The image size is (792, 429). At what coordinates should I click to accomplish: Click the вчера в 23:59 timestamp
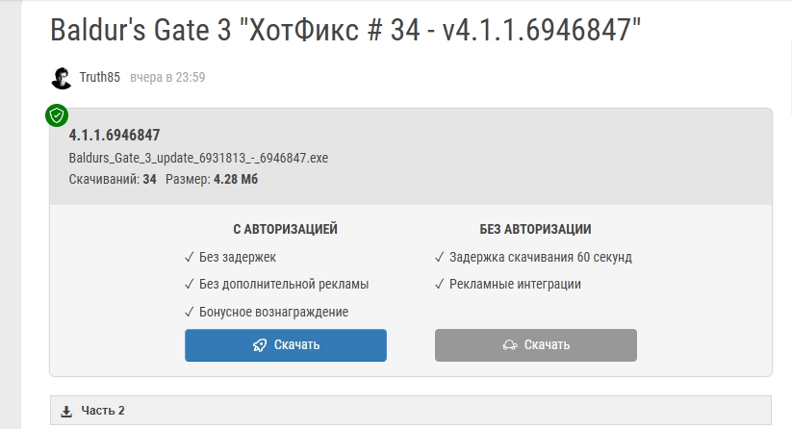tap(166, 77)
